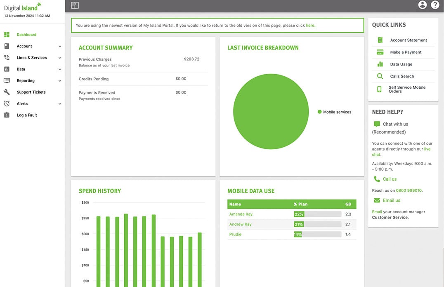
Task: Expand the Lines & Services chevron
Action: pos(60,58)
